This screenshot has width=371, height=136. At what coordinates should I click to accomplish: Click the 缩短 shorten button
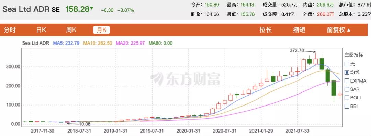coord(299,30)
